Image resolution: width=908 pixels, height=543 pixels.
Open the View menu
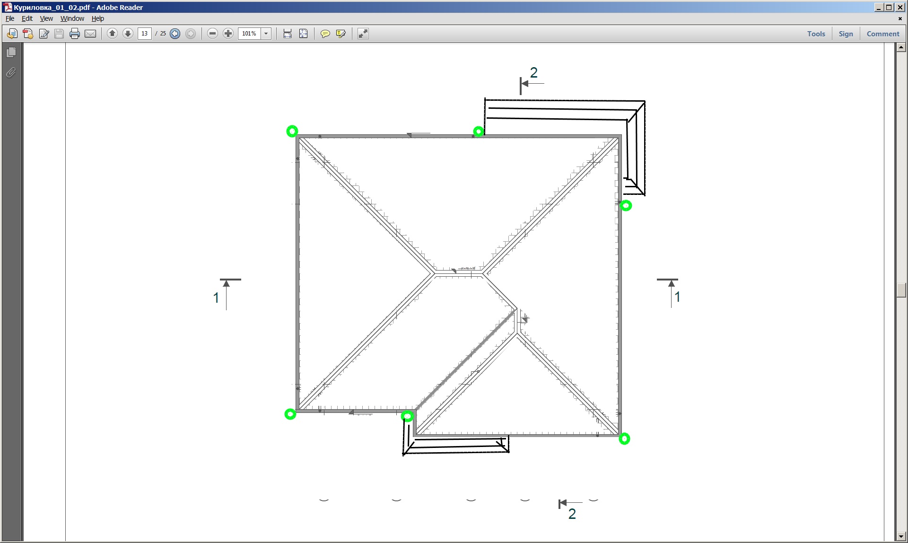[46, 18]
